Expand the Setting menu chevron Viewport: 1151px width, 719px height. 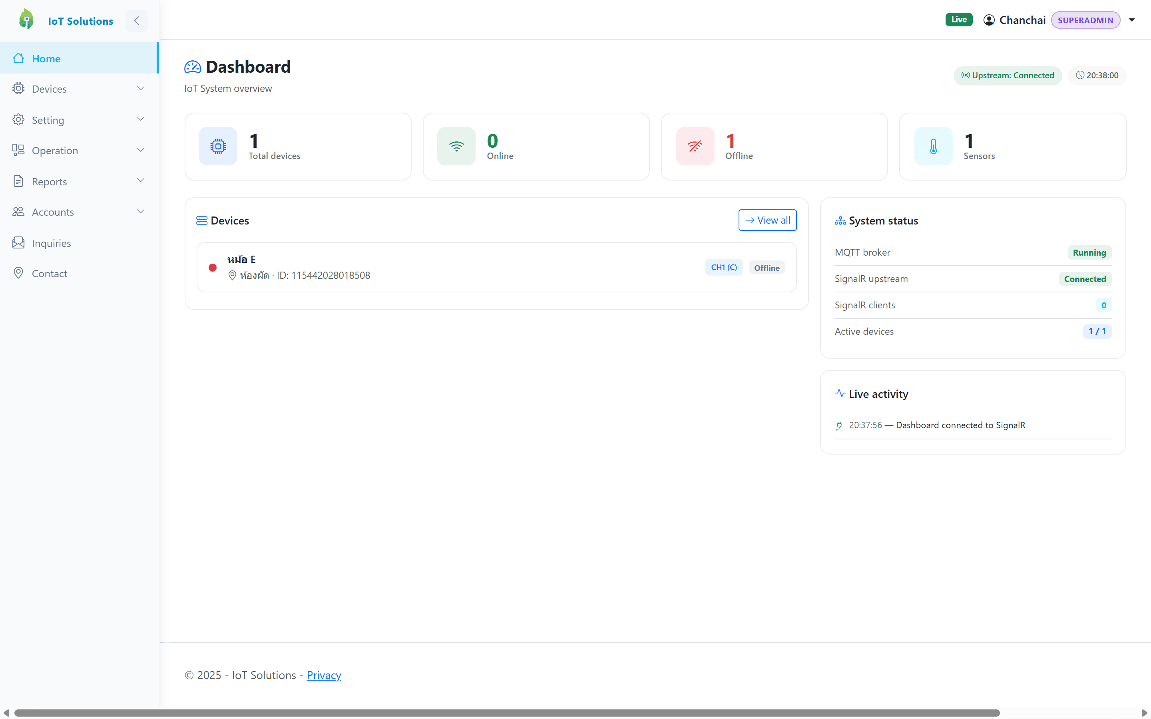(x=141, y=119)
